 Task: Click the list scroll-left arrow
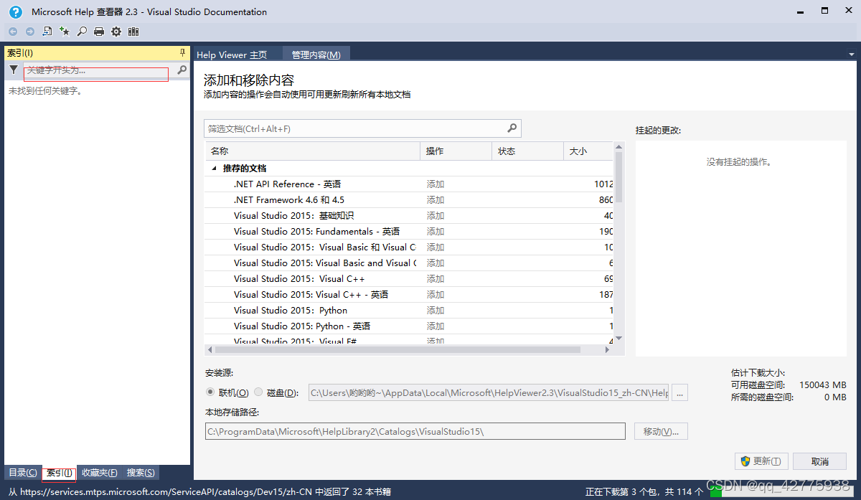[x=210, y=350]
